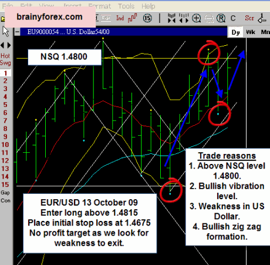Click the expand bars icon

click(x=184, y=18)
